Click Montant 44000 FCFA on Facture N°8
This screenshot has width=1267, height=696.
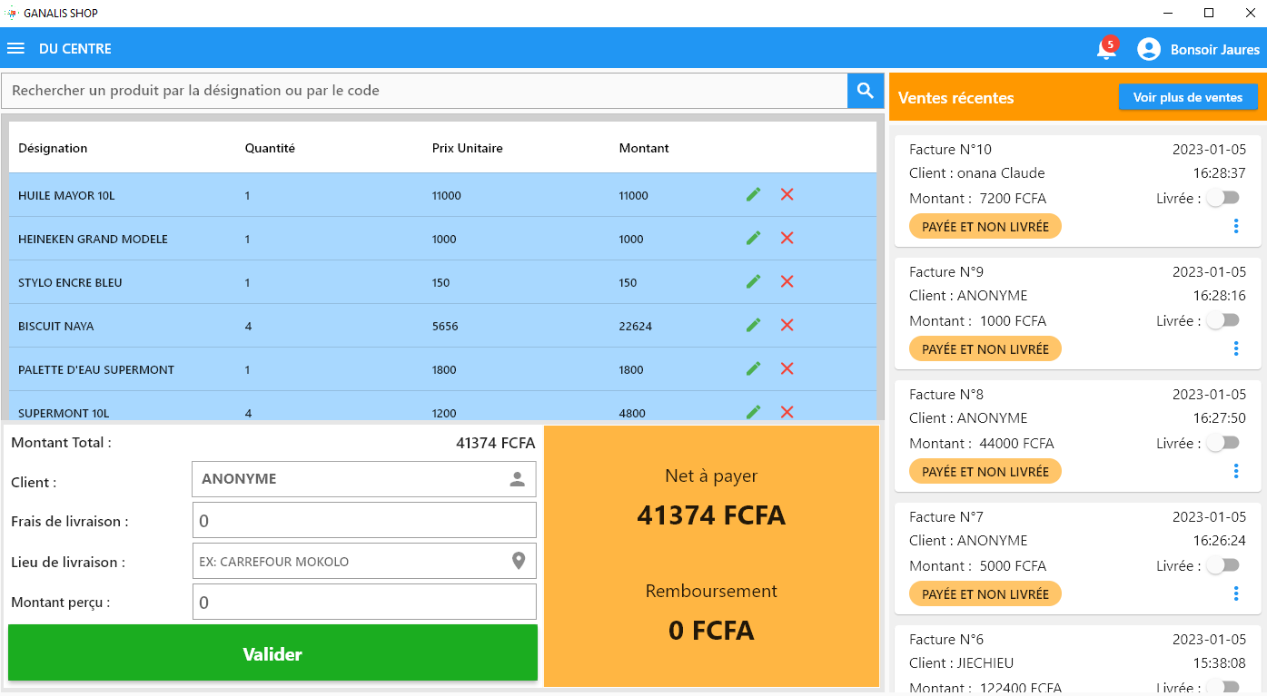pyautogui.click(x=981, y=443)
